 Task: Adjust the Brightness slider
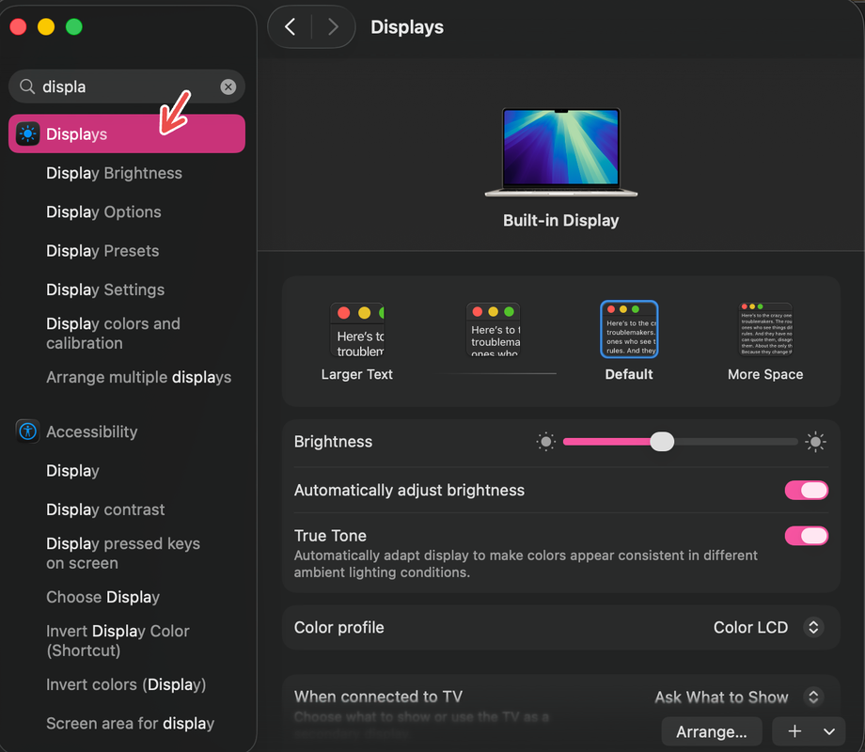coord(680,442)
